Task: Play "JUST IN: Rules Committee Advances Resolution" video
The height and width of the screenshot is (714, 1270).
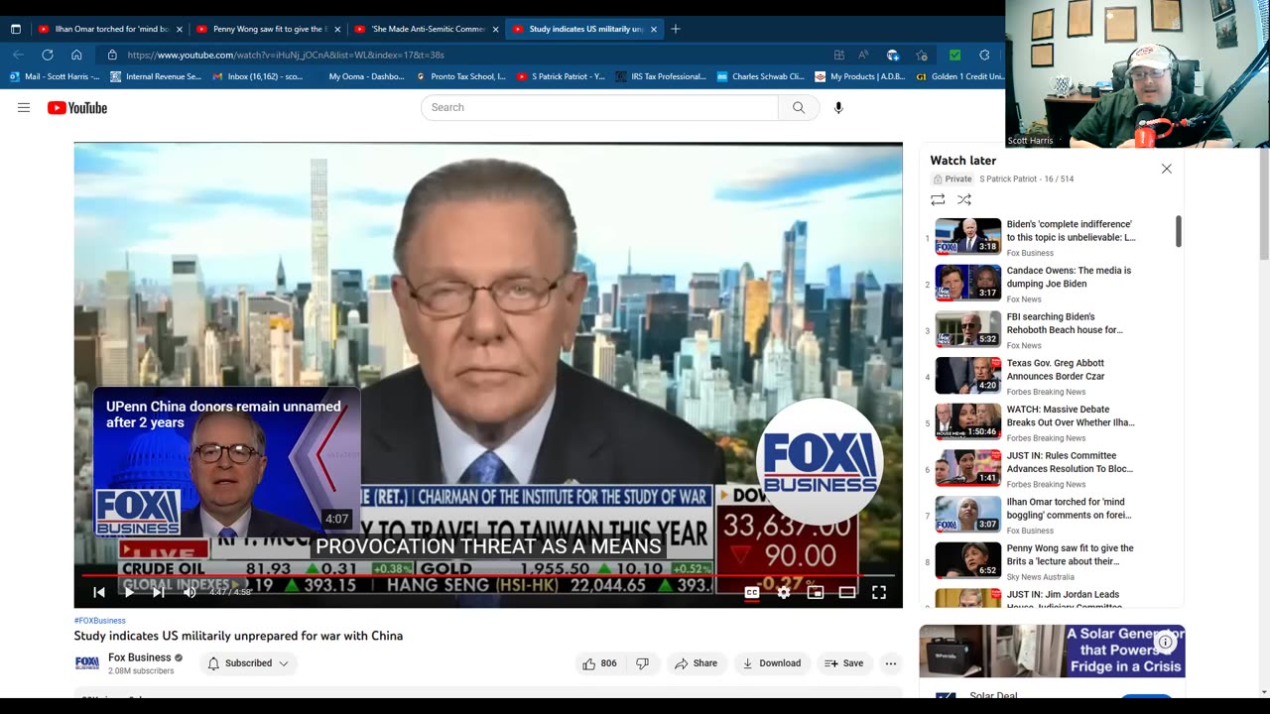Action: [1052, 468]
